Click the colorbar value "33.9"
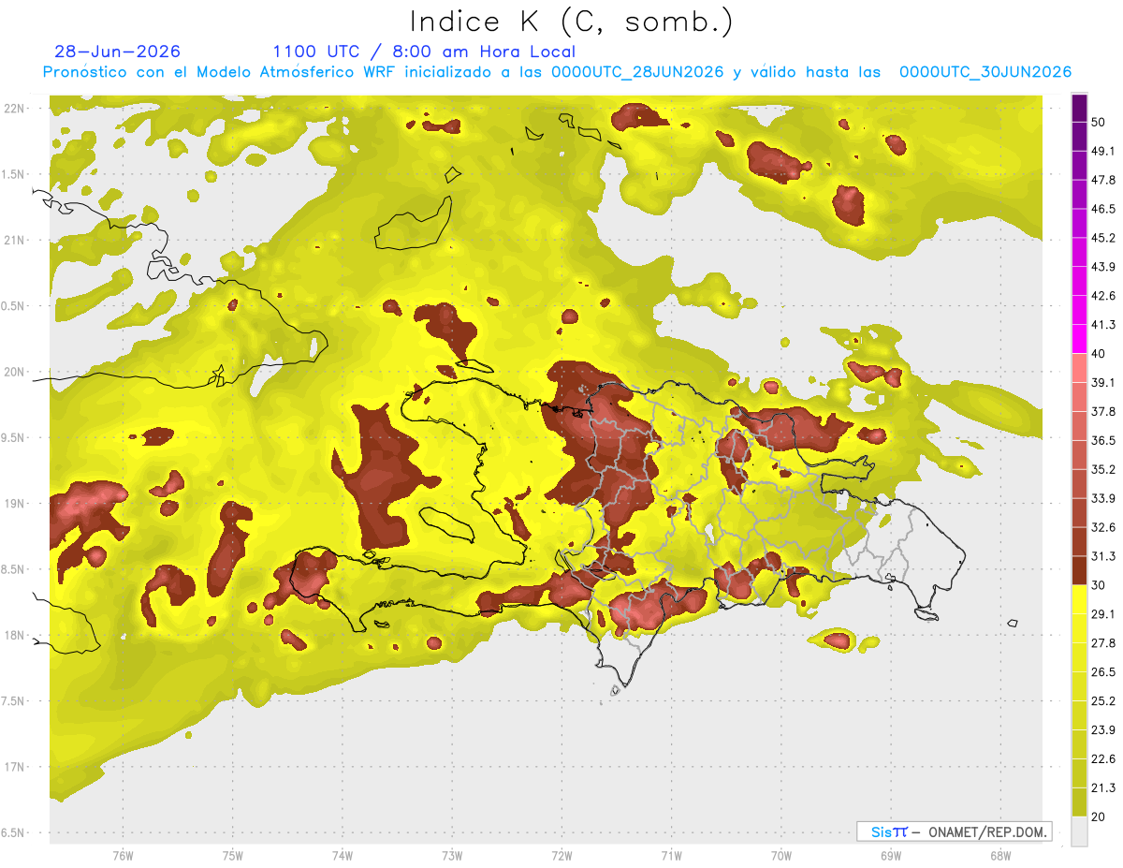Screen dimensions: 1123x868 (x=1103, y=498)
